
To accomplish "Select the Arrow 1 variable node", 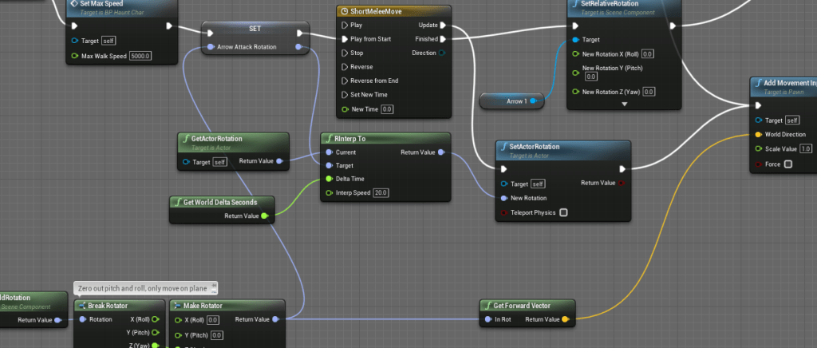I will pos(507,101).
